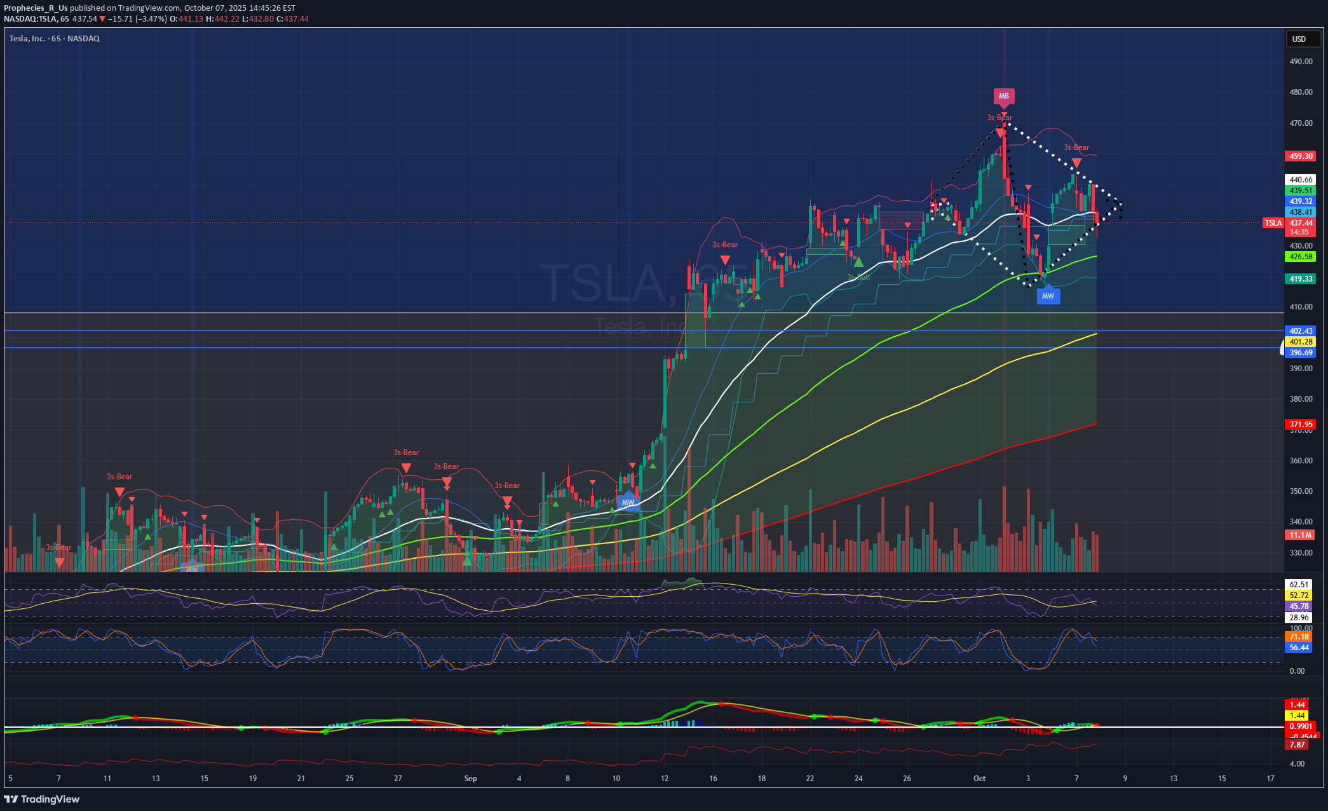
Task: Click the Sep label on the date axis
Action: [x=470, y=779]
